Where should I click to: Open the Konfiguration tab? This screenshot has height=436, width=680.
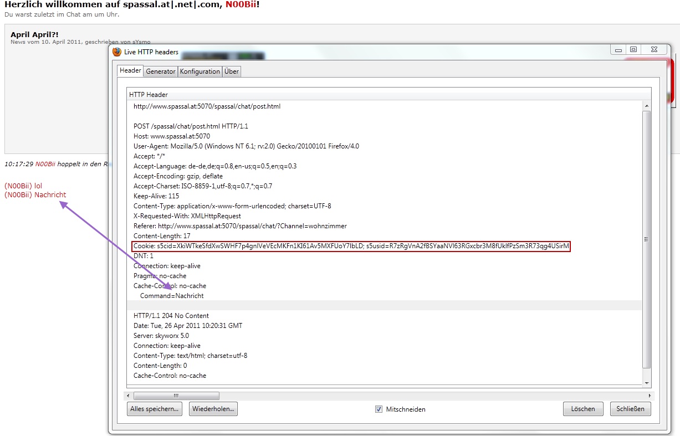200,71
